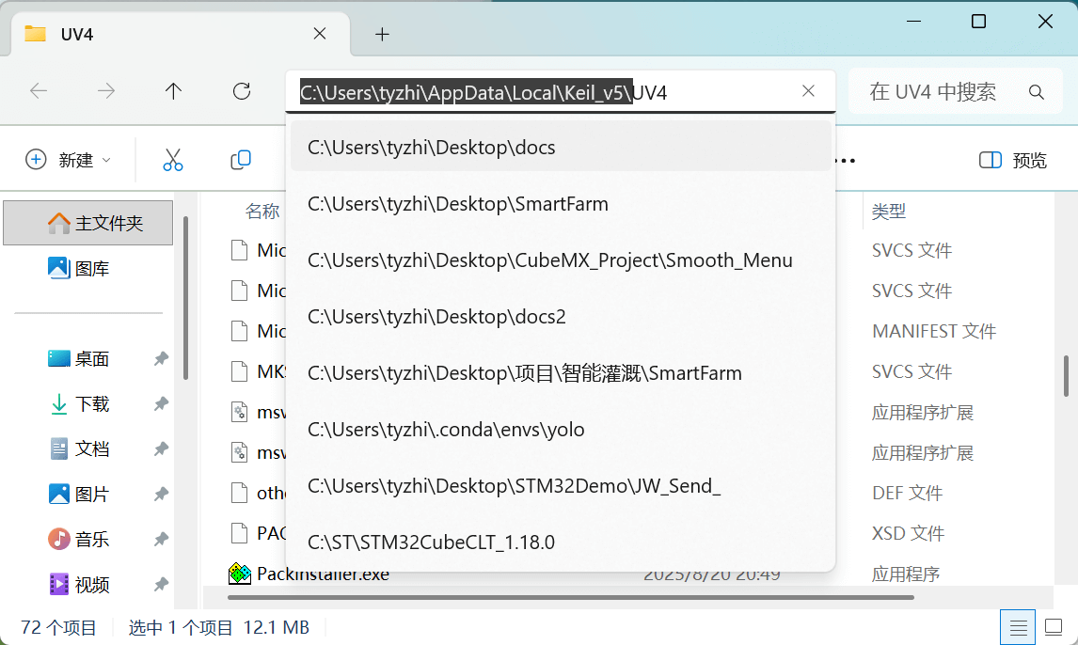Viewport: 1078px width, 645px height.
Task: Refresh the current folder
Action: pyautogui.click(x=242, y=91)
